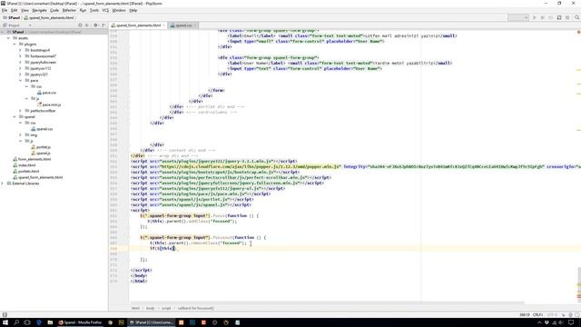
Task: Open Task View on the taskbar
Action: point(27,322)
